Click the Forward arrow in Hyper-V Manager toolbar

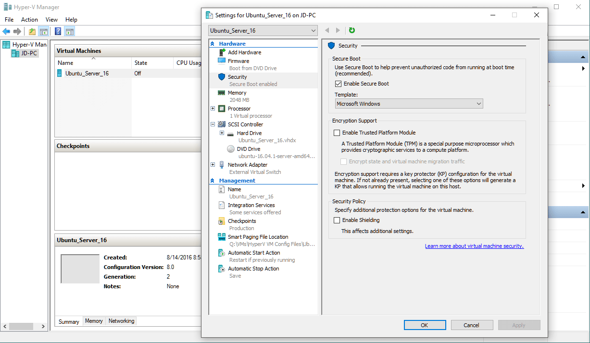point(17,32)
